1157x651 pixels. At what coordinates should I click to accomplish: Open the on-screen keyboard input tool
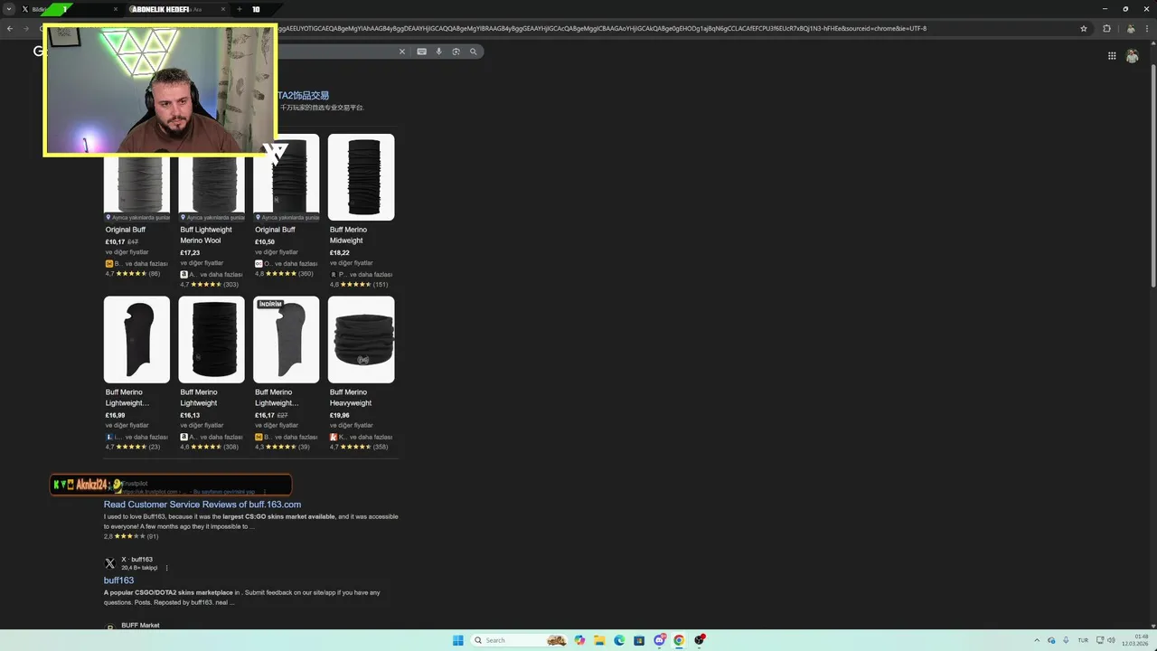point(421,52)
